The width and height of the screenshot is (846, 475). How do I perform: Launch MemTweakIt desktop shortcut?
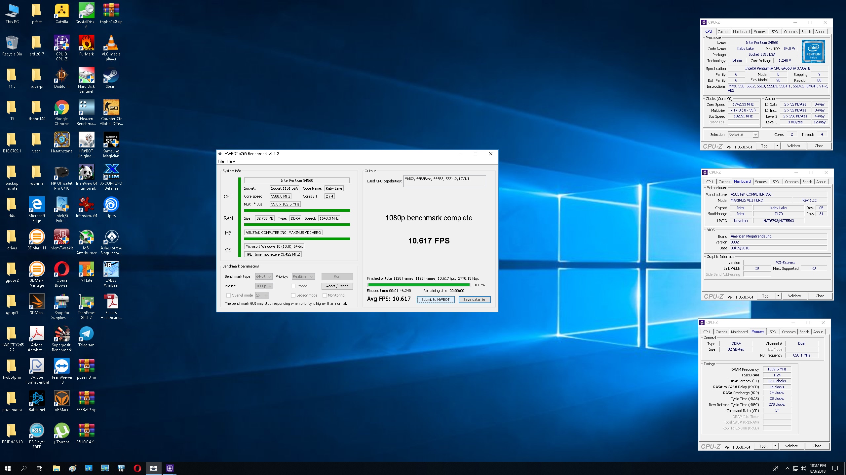(x=61, y=240)
